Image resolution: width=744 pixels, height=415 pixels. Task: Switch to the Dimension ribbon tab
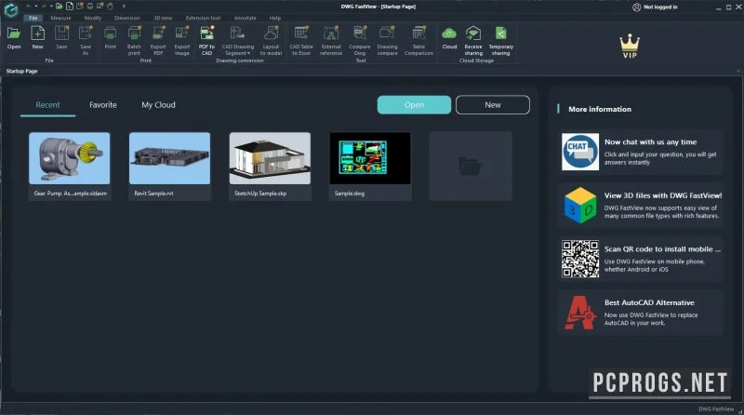(126, 18)
